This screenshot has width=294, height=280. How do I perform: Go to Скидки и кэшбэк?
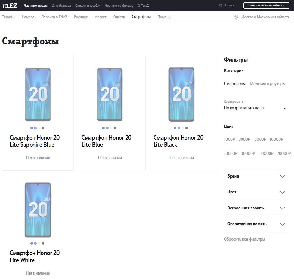tap(88, 5)
